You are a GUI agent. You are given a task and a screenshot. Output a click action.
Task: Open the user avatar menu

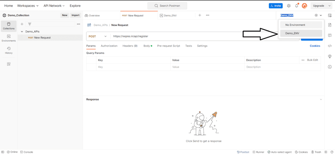[304, 6]
